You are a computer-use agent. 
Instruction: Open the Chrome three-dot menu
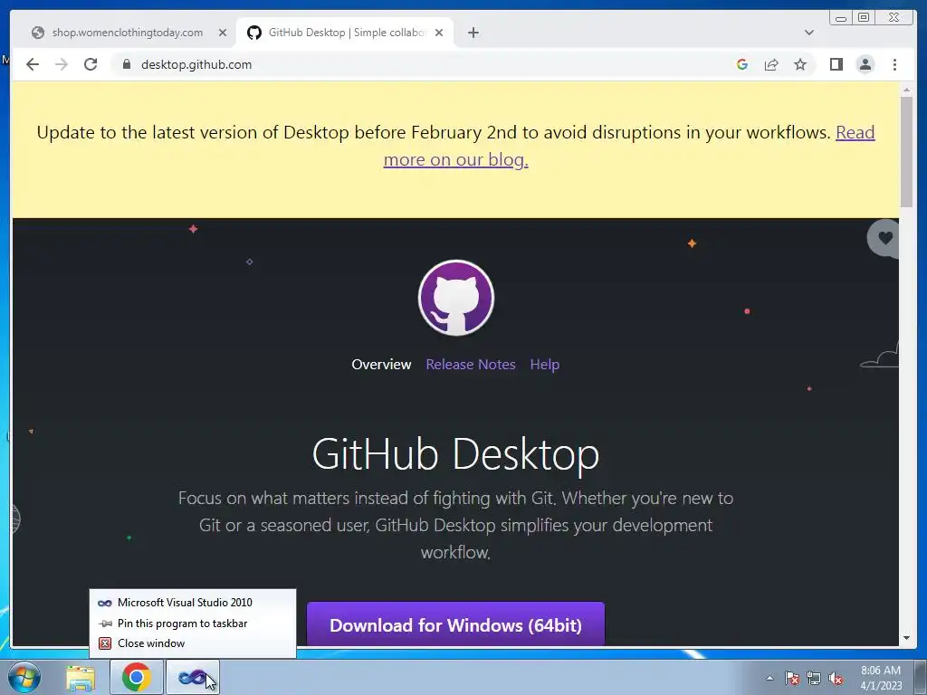894,64
